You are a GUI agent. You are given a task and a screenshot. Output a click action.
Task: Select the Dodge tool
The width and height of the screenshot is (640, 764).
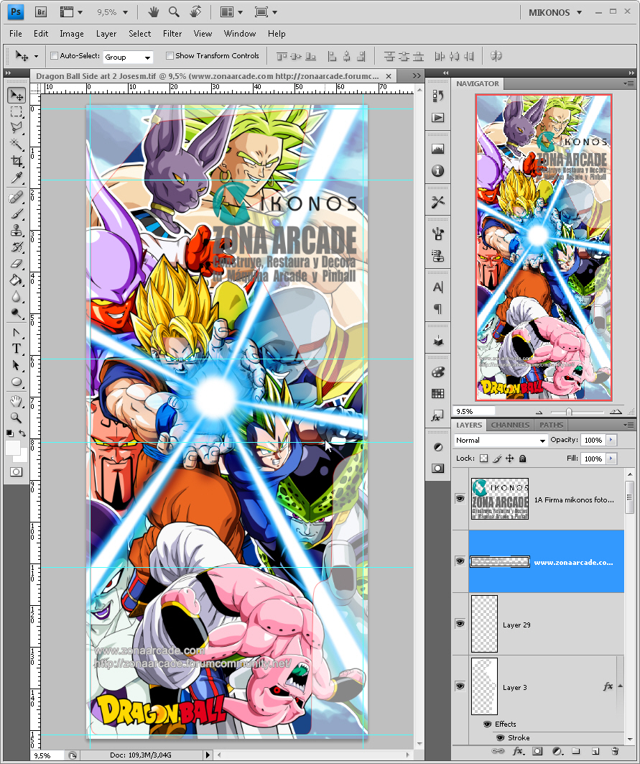click(x=17, y=313)
